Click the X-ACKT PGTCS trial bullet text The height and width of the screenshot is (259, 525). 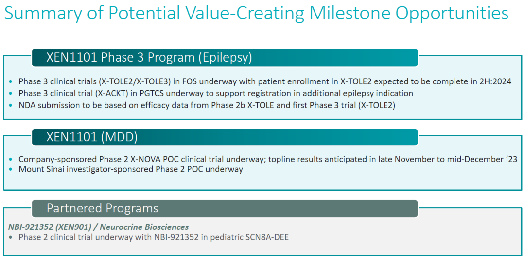click(215, 93)
